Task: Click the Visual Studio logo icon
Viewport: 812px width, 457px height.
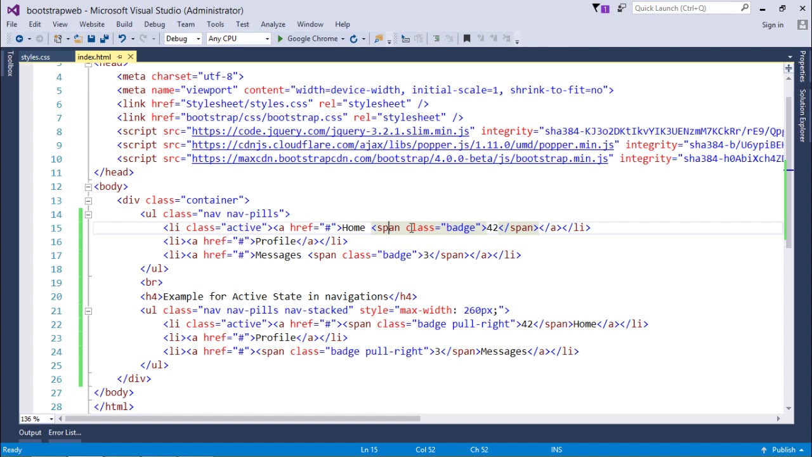Action: [x=13, y=10]
